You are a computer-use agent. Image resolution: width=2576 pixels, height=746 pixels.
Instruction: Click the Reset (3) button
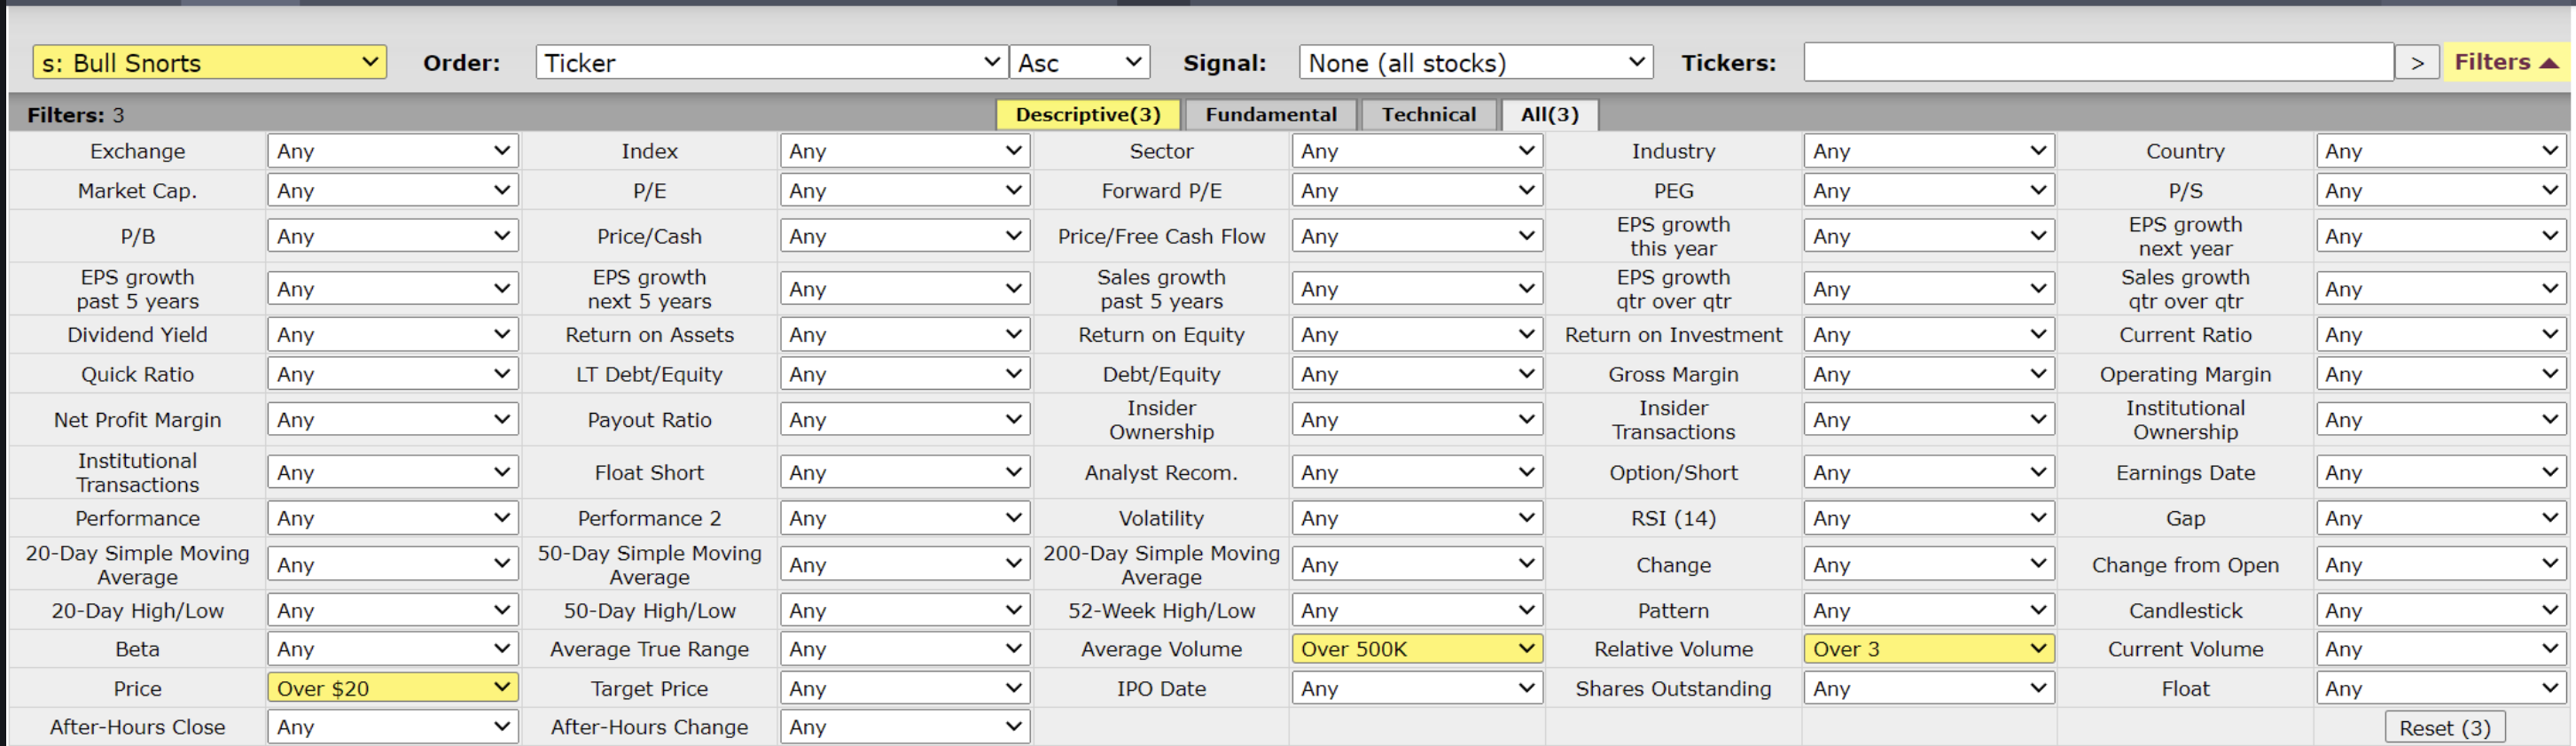coord(2445,728)
